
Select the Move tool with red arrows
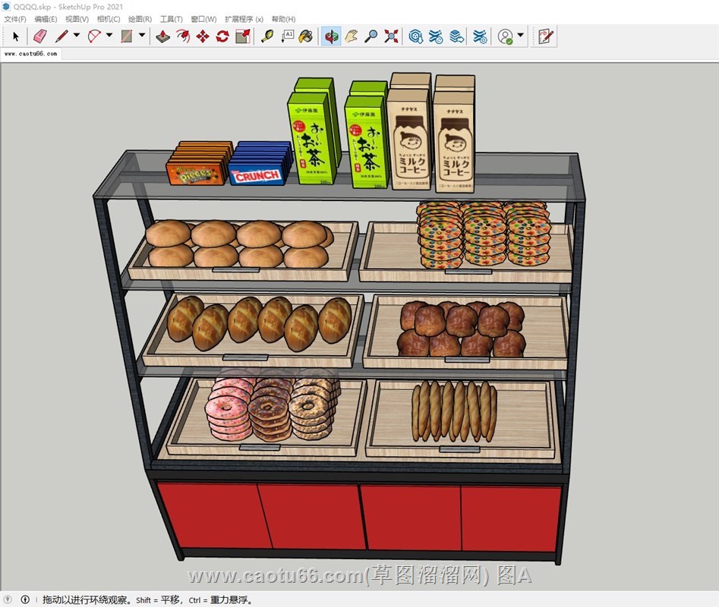tap(203, 36)
